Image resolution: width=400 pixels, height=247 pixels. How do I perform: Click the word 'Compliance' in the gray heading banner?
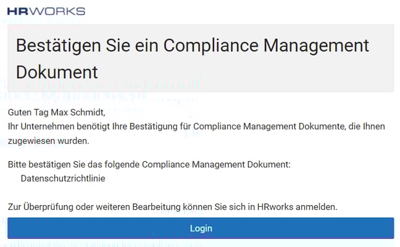point(211,46)
